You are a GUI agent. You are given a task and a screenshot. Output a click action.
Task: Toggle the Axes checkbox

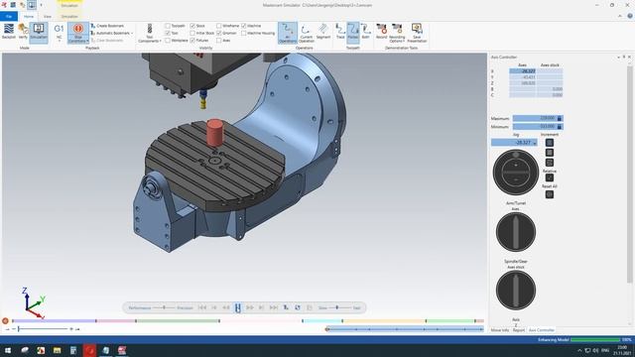coord(218,40)
